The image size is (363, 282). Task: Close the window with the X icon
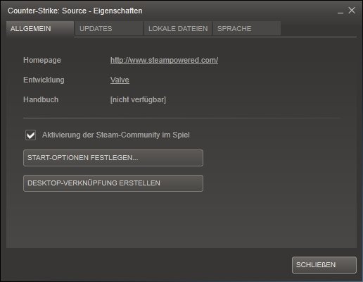click(352, 11)
